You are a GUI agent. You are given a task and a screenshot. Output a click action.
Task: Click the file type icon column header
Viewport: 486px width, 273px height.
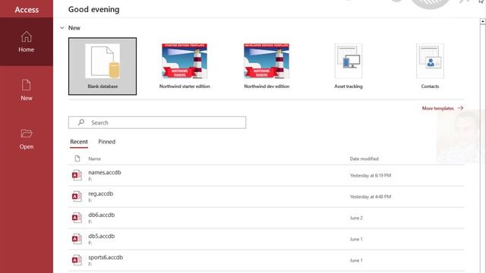tap(77, 158)
